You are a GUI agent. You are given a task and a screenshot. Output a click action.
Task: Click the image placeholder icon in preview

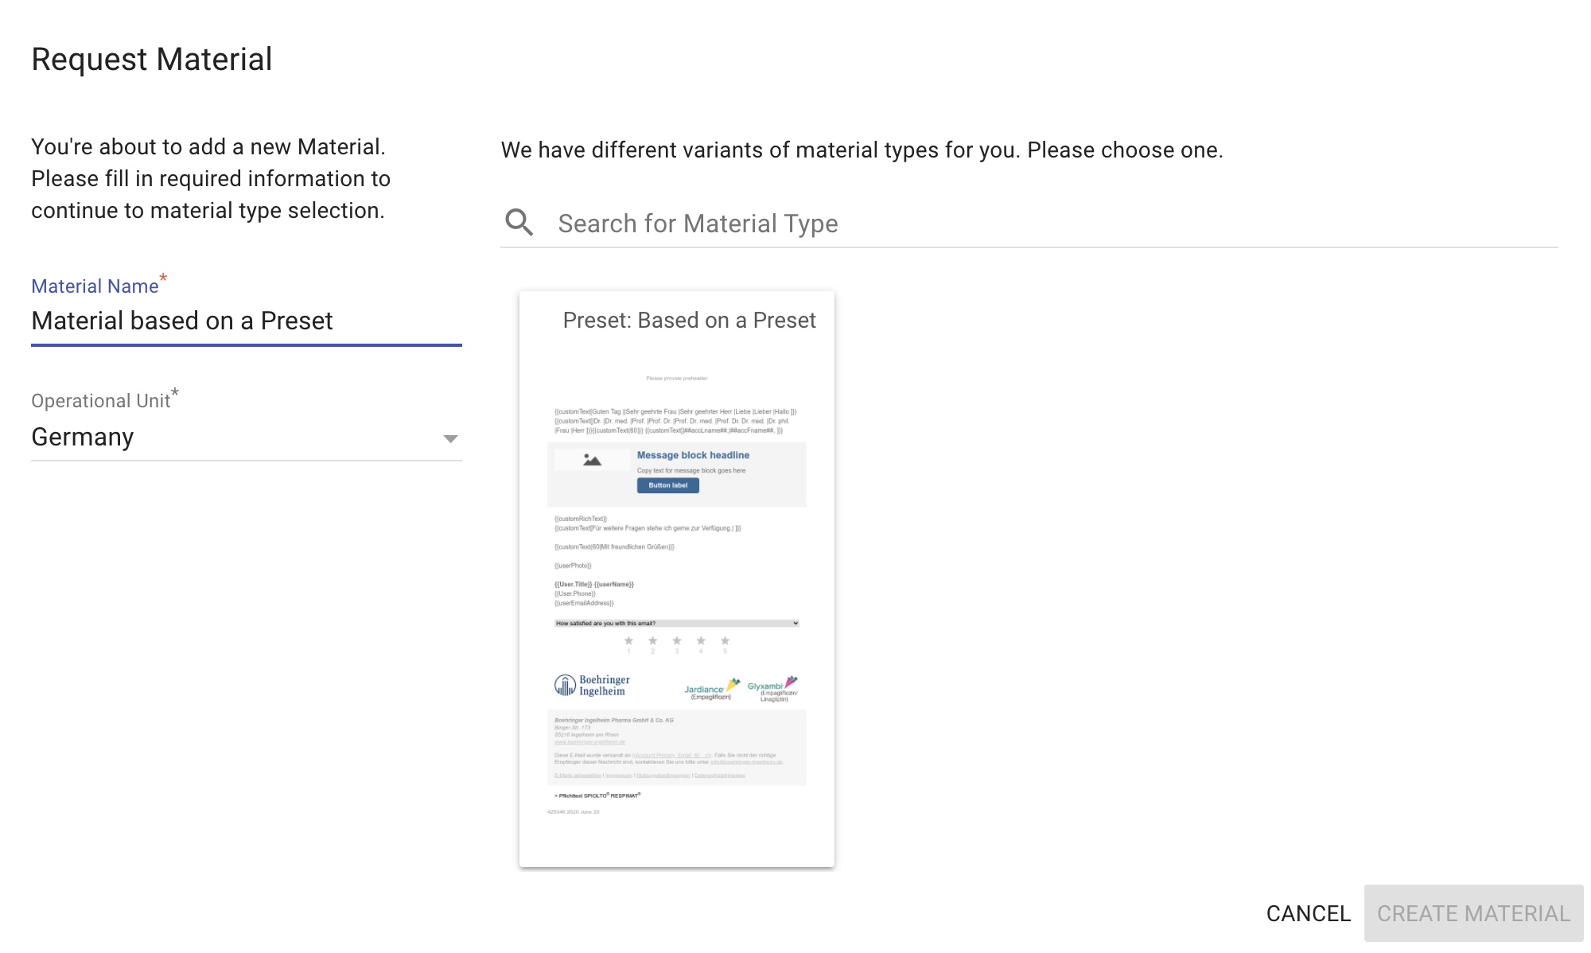click(592, 460)
